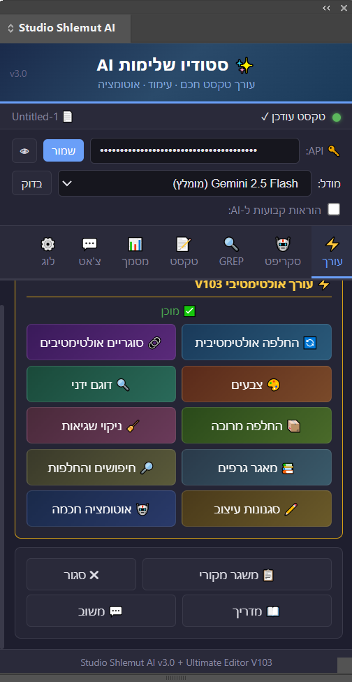352x682 pixels.
Task: Click the החלפה אולטימטיבית button
Action: (256, 342)
